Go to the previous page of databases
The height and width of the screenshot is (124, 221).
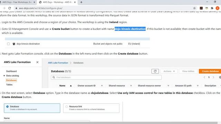(x=204, y=77)
